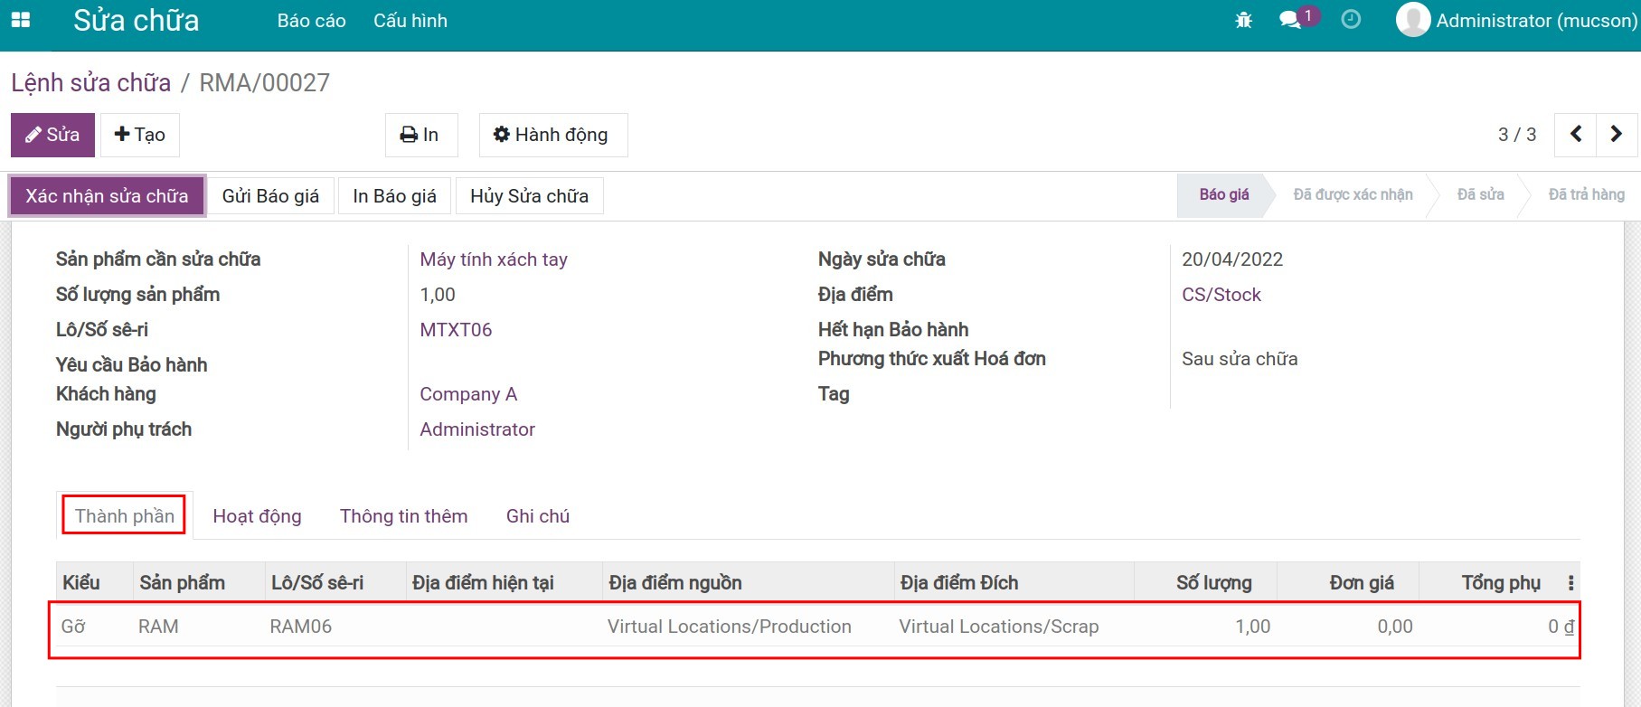Select the Đã được xác nhận status stage
Image resolution: width=1641 pixels, height=707 pixels.
click(1353, 195)
